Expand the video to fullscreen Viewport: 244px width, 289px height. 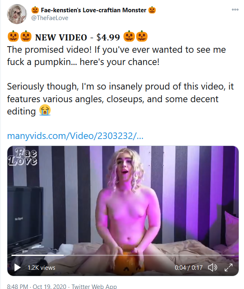click(x=228, y=267)
